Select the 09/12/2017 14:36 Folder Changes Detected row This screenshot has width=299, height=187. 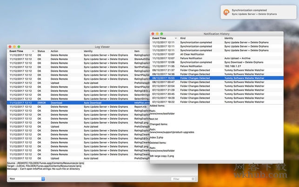pyautogui.click(x=216, y=74)
